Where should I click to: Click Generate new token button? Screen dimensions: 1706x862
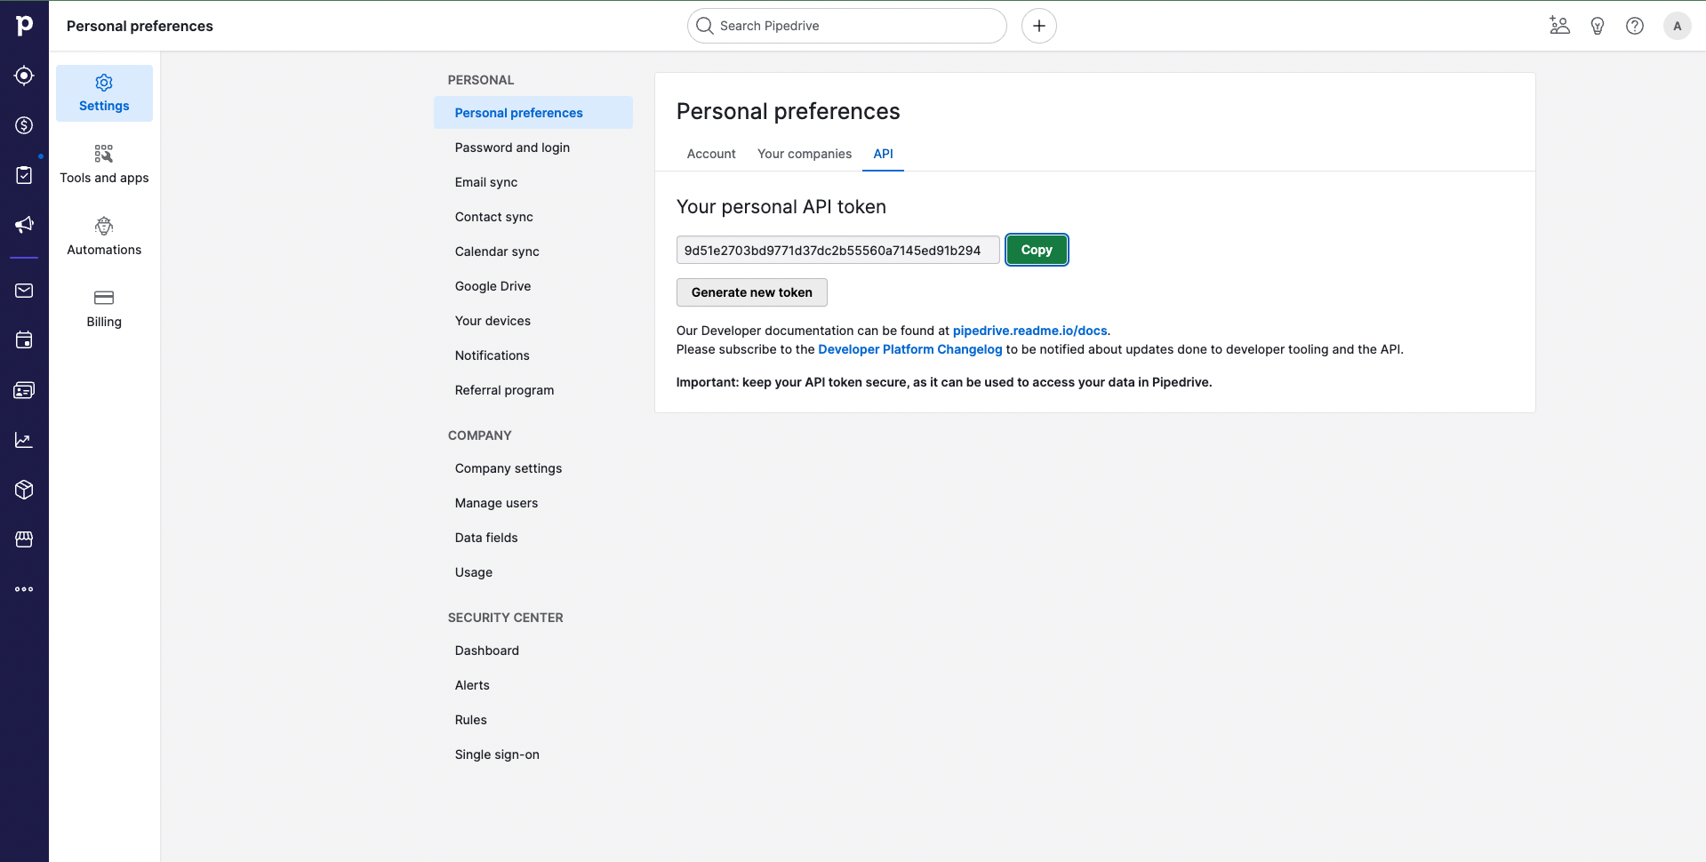pyautogui.click(x=752, y=292)
